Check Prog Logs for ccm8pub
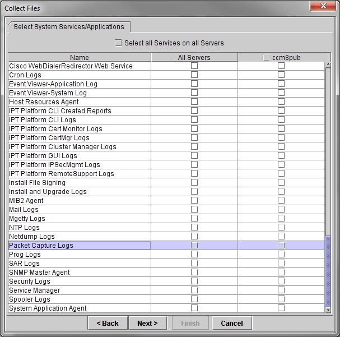Image resolution: width=340 pixels, height=337 pixels. 281,254
